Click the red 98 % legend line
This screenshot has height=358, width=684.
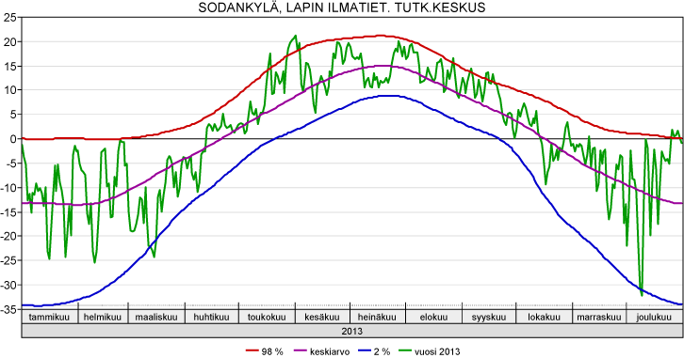pyautogui.click(x=252, y=350)
